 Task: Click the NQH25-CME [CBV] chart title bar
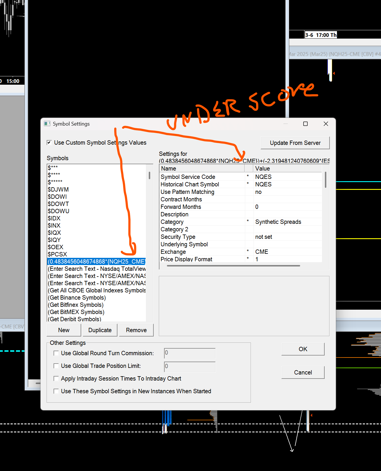click(335, 54)
